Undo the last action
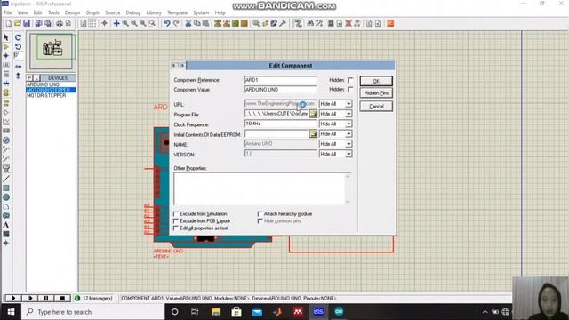Image resolution: width=569 pixels, height=320 pixels. point(167,24)
